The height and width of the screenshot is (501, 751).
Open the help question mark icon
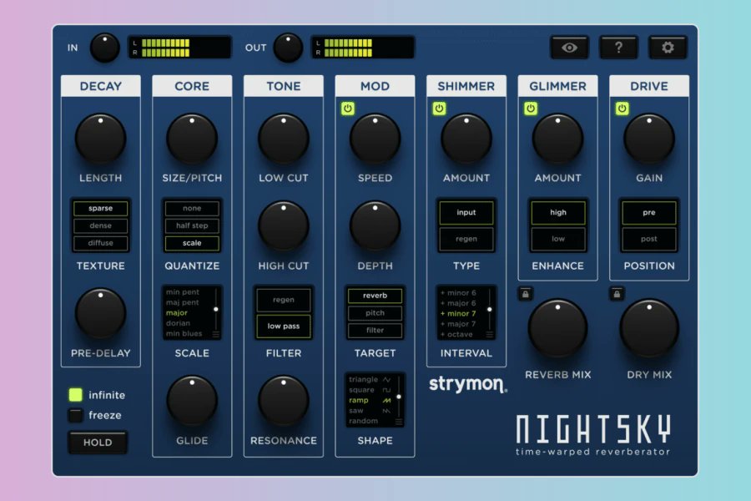[x=618, y=48]
